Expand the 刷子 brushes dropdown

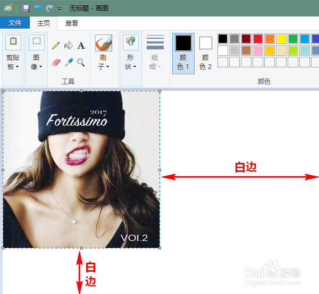pyautogui.click(x=104, y=62)
